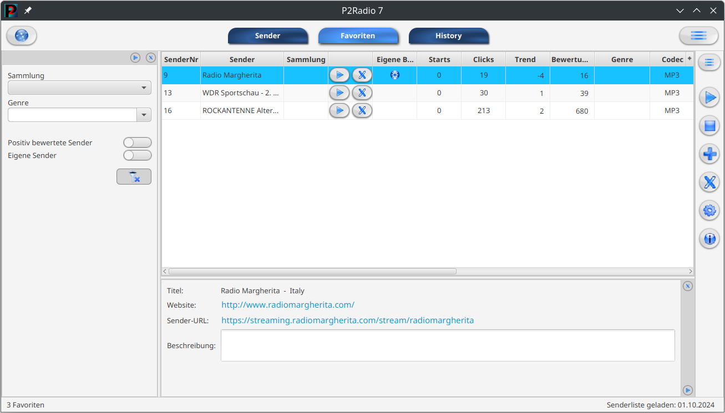Screen dimensions: 725x413
Task: Sort by the Sammlung column header
Action: 306,59
